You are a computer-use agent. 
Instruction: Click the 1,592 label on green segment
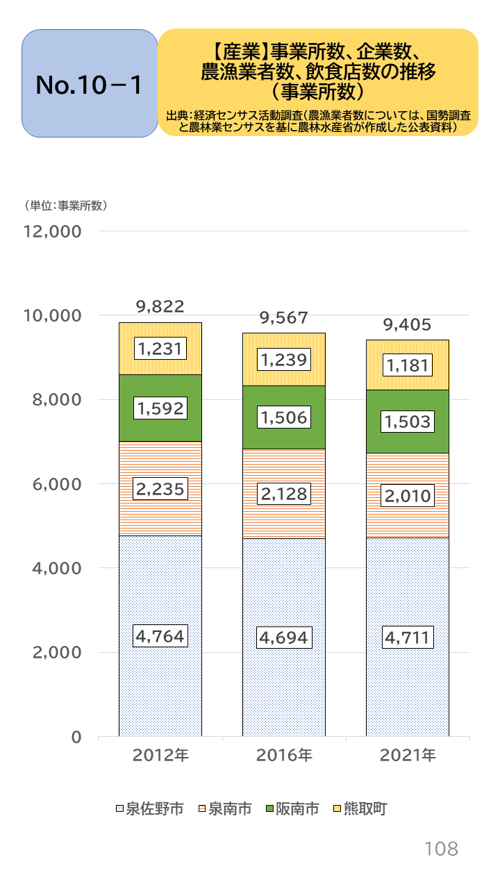160,408
